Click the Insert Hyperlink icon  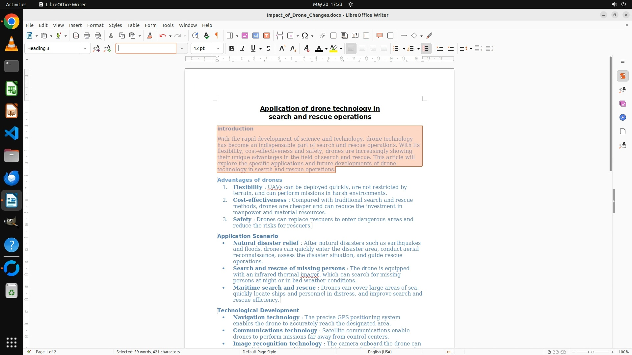point(323,35)
